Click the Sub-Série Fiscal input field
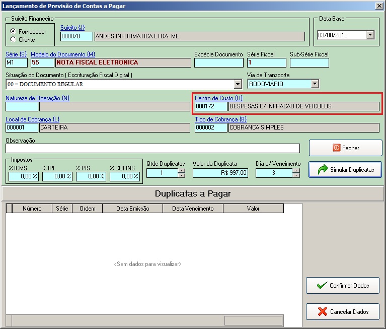This screenshot has width=386, height=329. (309, 62)
